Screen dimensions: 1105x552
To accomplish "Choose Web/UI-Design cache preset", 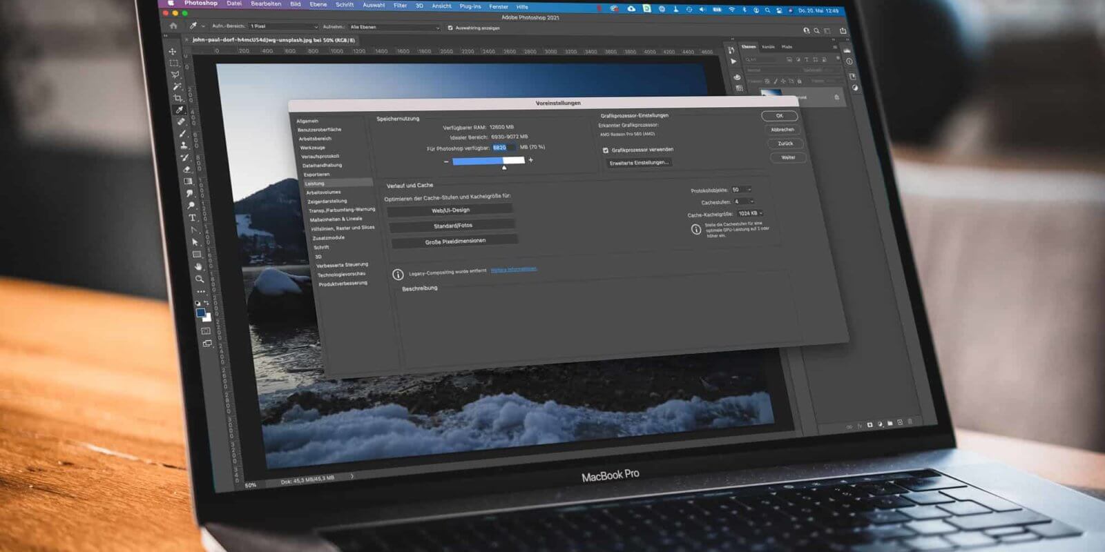I will [450, 210].
